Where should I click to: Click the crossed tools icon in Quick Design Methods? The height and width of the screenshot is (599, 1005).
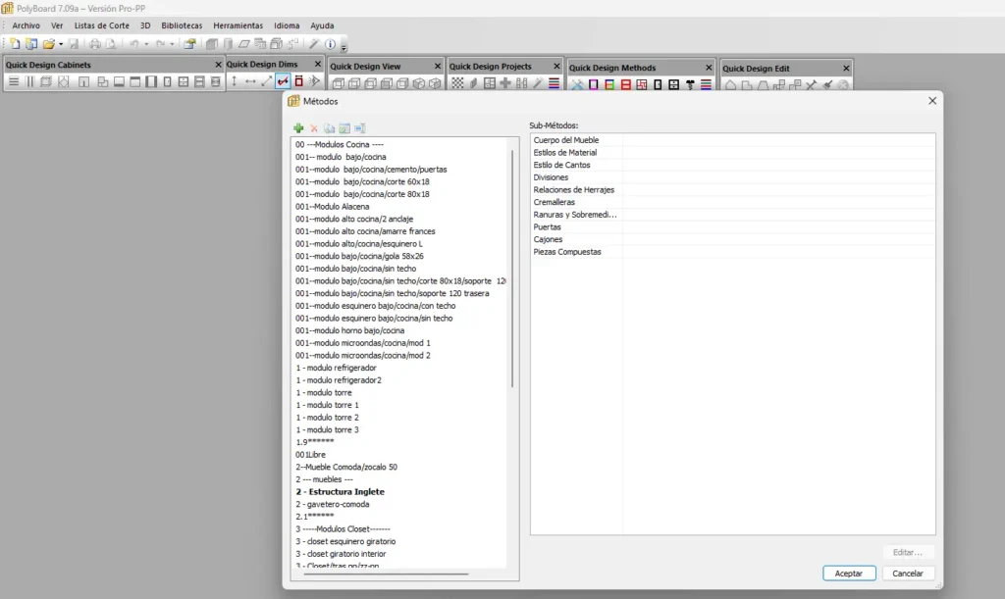(x=578, y=84)
